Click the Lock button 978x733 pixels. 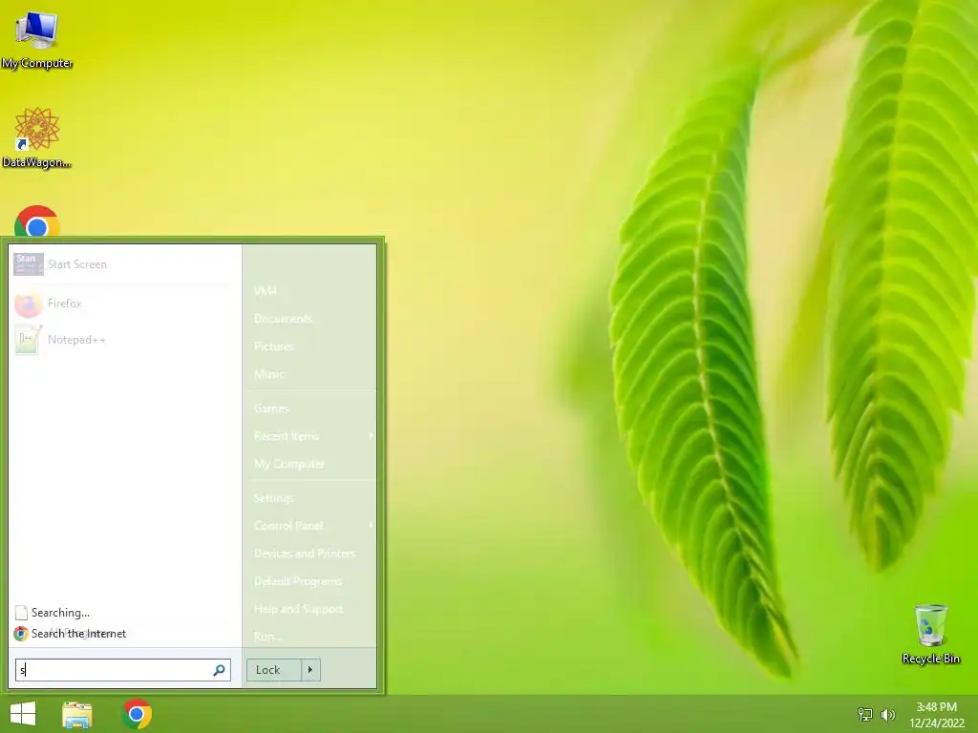click(274, 670)
